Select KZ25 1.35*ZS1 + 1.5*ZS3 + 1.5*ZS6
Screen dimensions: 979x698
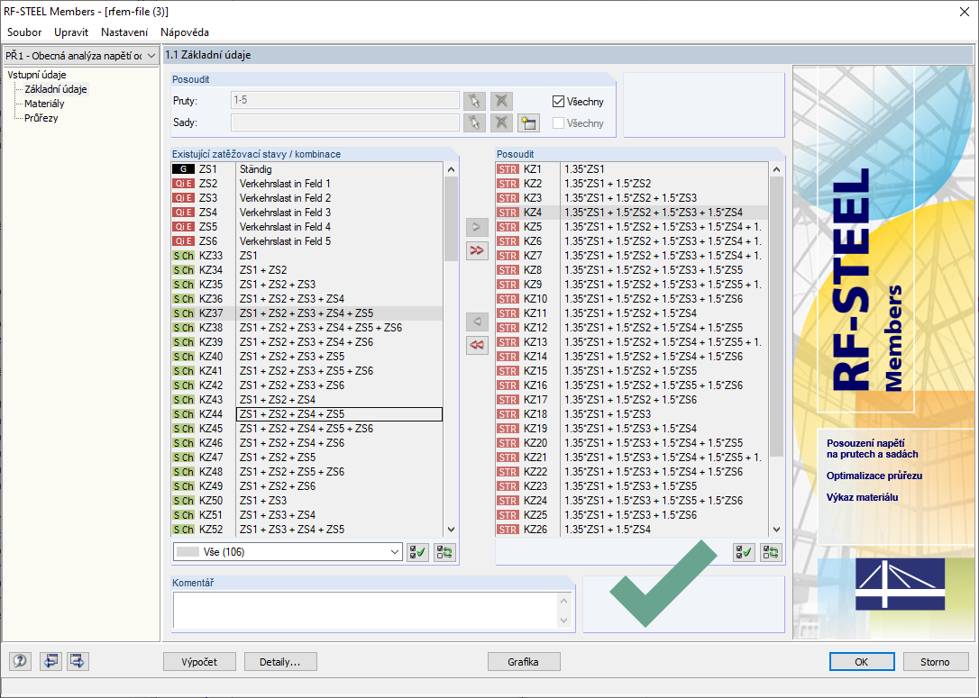[632, 515]
